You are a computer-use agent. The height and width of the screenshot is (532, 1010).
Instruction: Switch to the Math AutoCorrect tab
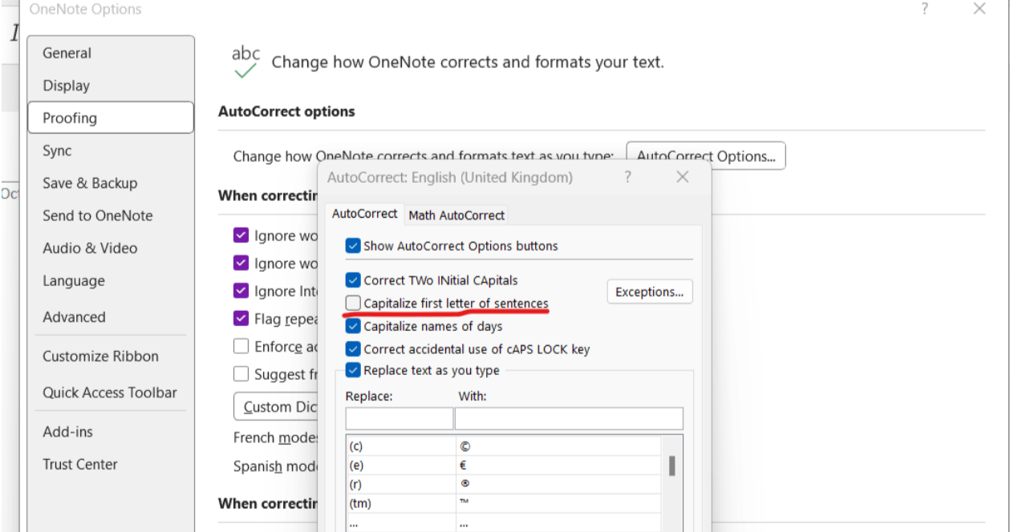pyautogui.click(x=456, y=215)
